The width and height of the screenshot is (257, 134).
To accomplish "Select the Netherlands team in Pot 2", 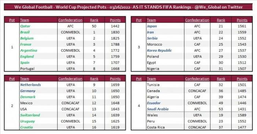I will [x=30, y=85].
